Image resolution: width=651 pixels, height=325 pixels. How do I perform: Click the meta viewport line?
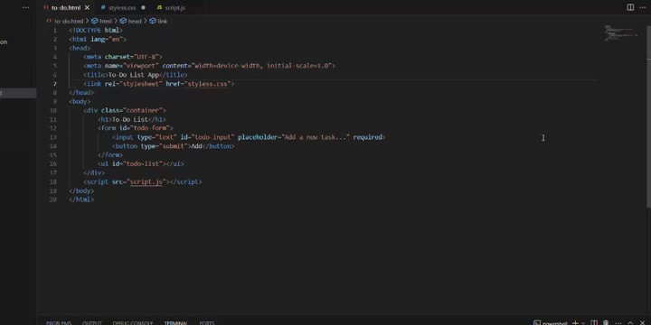click(209, 66)
